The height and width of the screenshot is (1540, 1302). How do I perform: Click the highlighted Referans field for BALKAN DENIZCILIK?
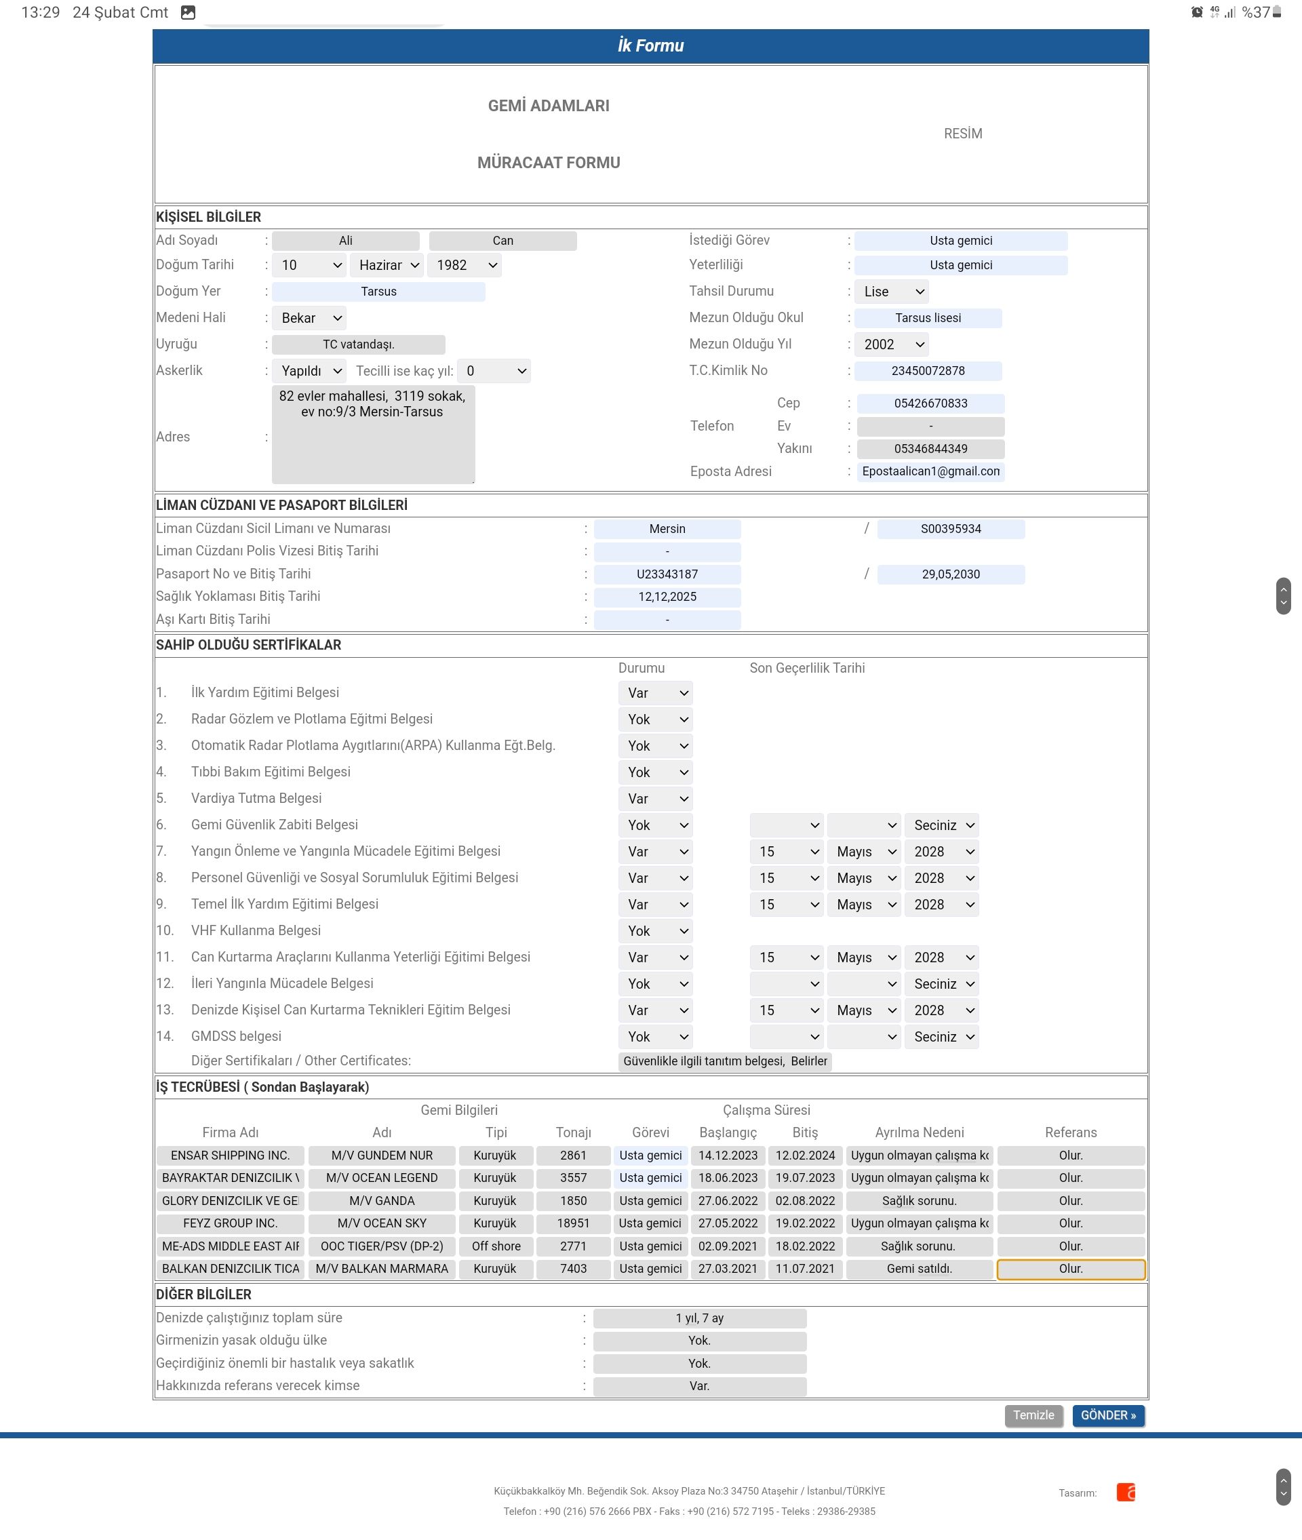[1070, 1269]
